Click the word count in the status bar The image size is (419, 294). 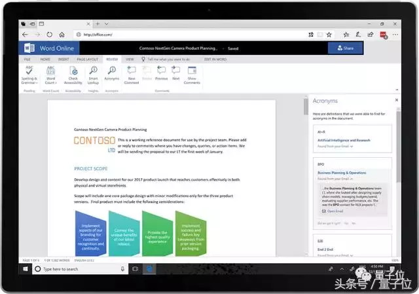click(57, 260)
